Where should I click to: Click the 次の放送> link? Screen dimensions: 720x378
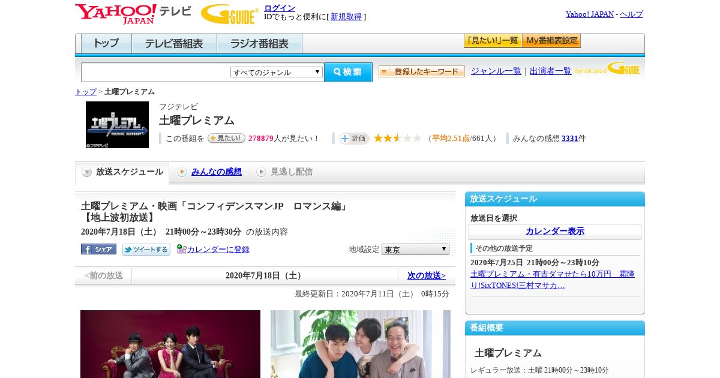point(427,276)
